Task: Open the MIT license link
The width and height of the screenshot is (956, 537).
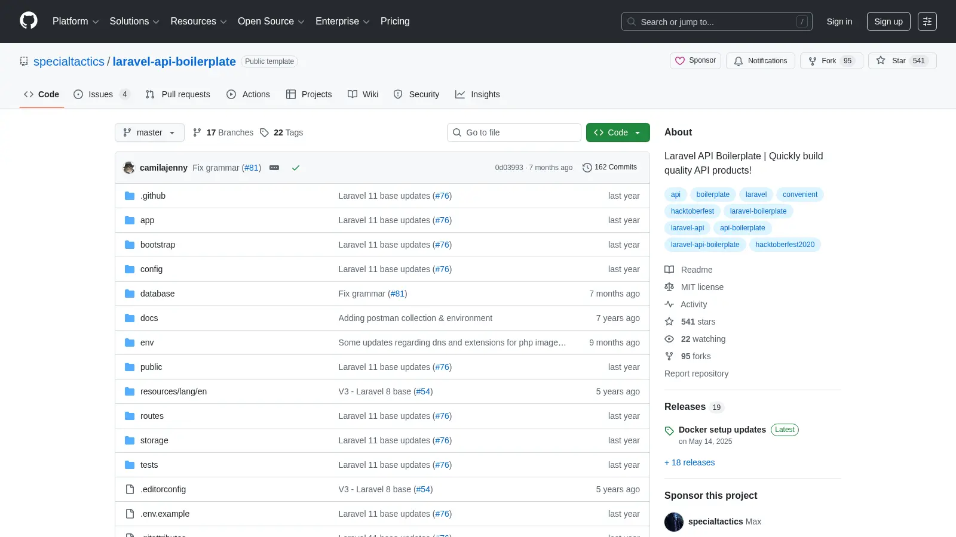Action: click(694, 287)
